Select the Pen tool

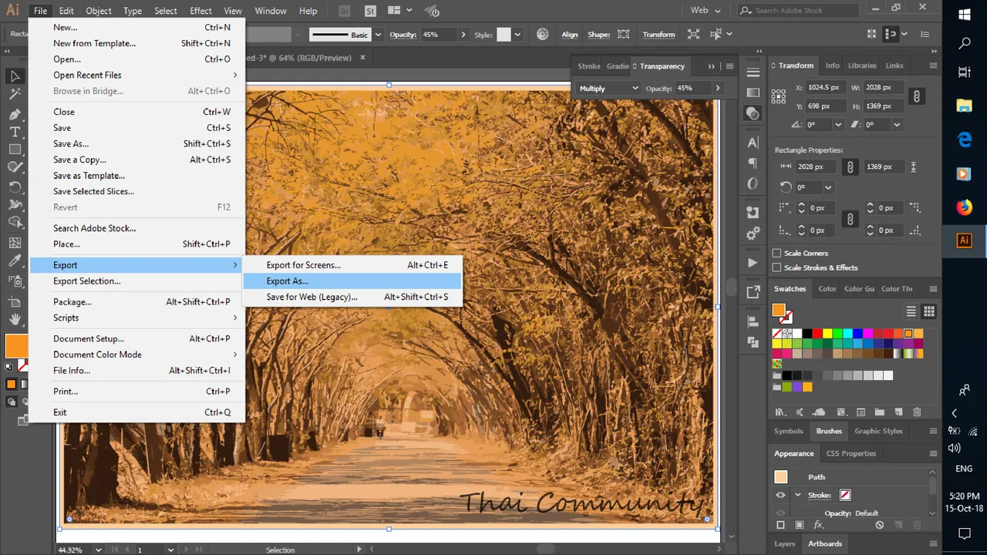(x=15, y=113)
